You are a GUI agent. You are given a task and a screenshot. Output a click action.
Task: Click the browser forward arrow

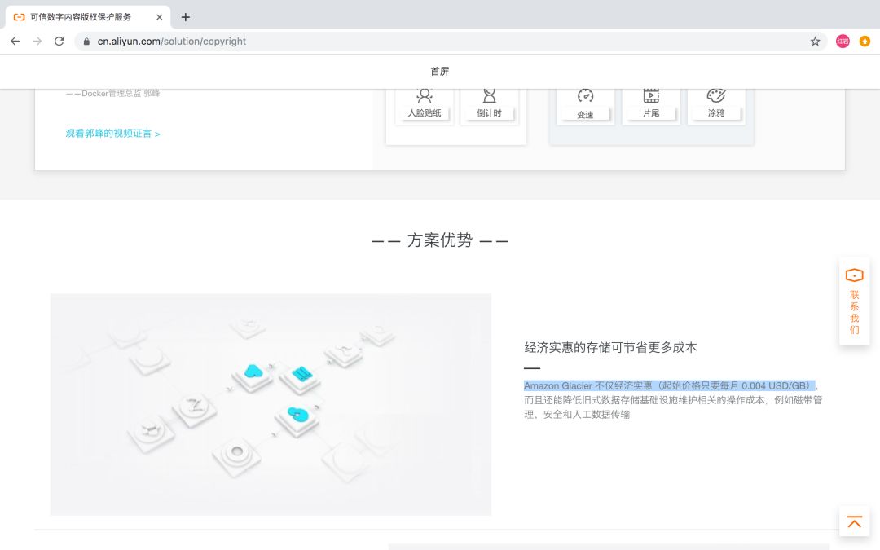(x=37, y=41)
